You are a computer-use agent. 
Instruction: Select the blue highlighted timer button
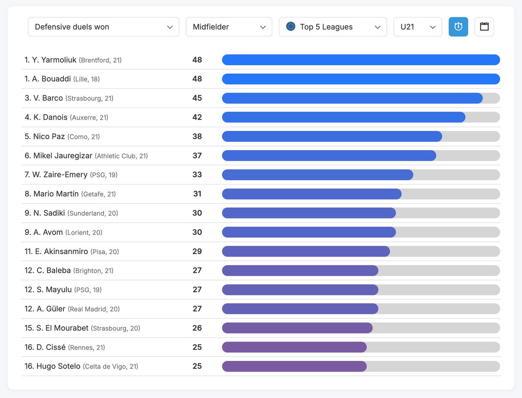click(x=458, y=27)
